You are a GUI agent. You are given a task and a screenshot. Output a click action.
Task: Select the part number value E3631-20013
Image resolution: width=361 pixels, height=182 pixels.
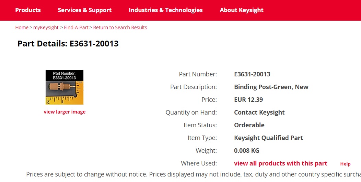252,74
